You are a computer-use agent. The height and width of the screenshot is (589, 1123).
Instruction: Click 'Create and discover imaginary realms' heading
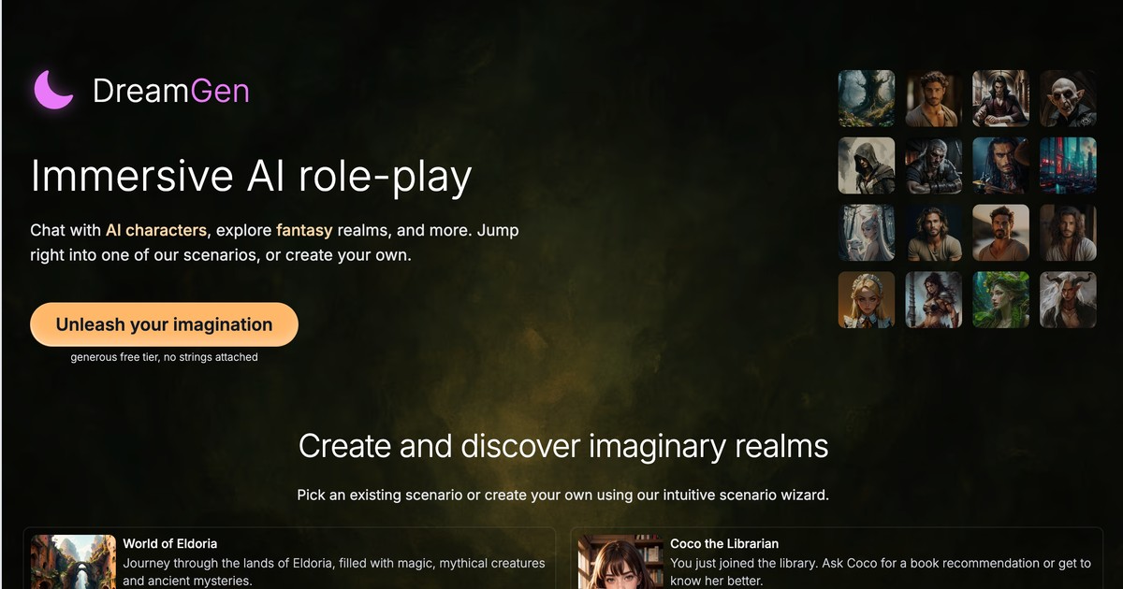[x=563, y=446]
